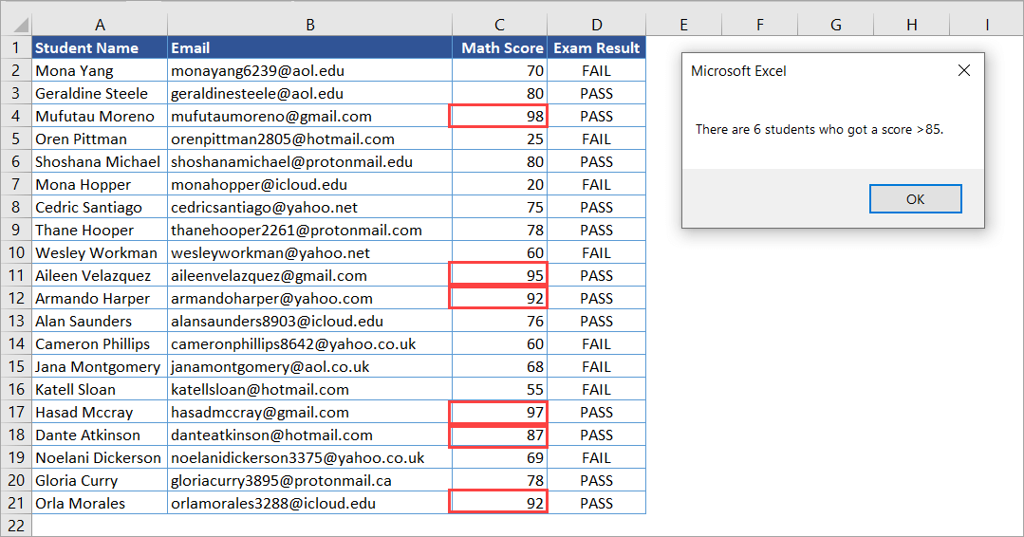Select cell containing Alan Saunders
This screenshot has width=1024, height=537.
point(100,321)
